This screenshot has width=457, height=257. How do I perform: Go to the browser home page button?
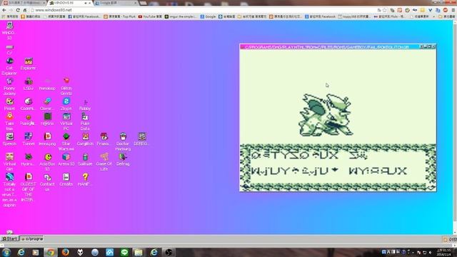point(25,10)
